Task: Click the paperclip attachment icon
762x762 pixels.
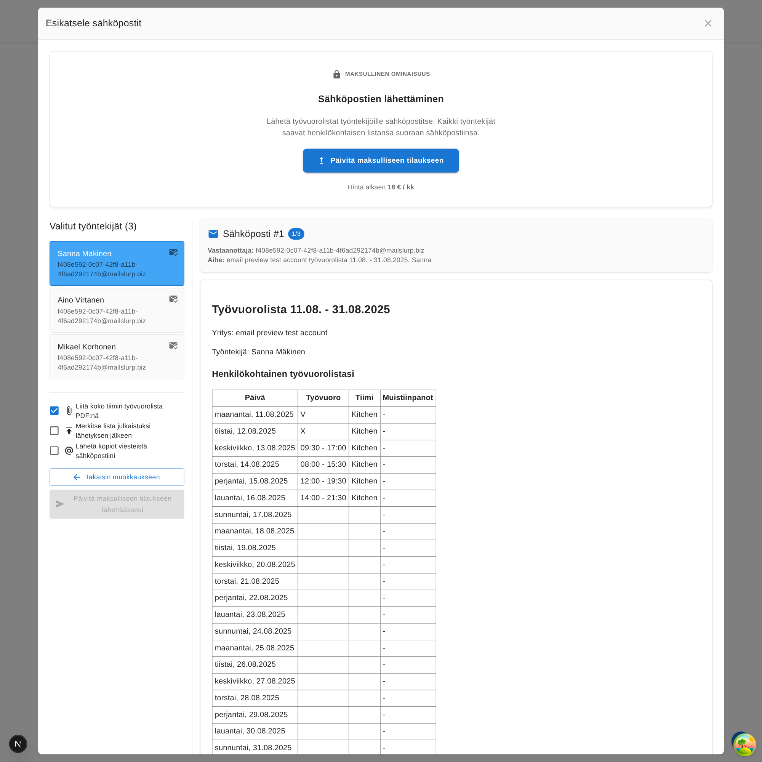Action: pyautogui.click(x=69, y=411)
